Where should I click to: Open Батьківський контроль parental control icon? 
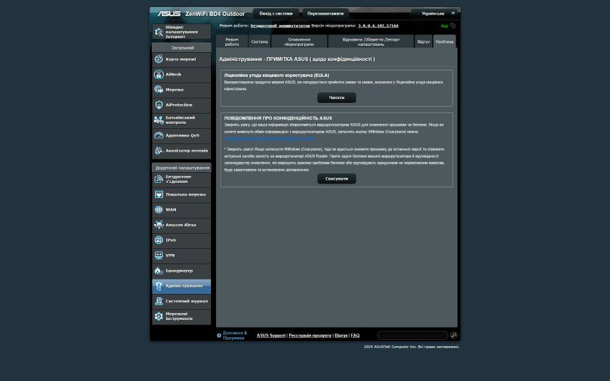tap(159, 120)
